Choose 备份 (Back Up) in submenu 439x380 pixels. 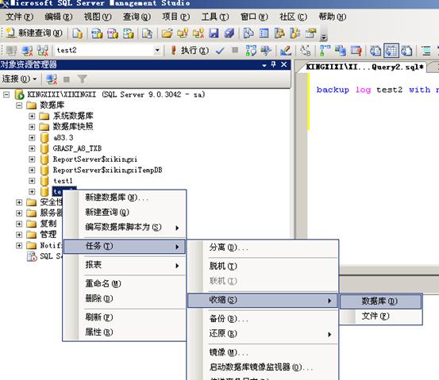point(263,319)
